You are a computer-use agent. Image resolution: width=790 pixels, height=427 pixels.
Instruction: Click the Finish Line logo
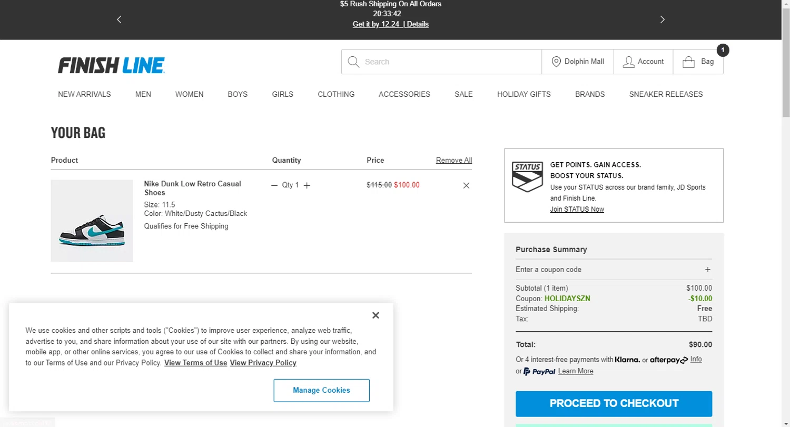pyautogui.click(x=112, y=65)
